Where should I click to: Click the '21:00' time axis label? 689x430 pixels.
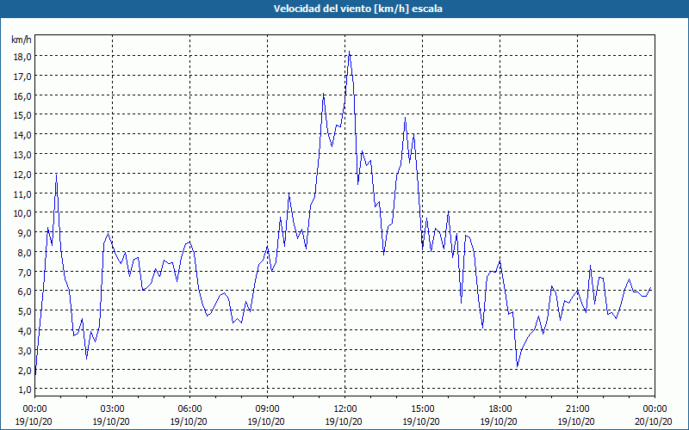[577, 409]
